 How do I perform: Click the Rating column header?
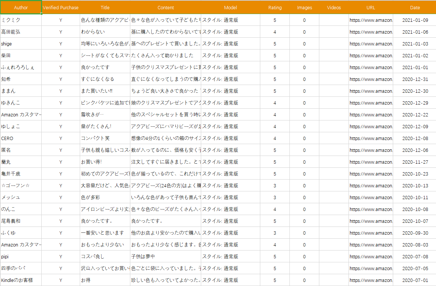click(x=275, y=7)
